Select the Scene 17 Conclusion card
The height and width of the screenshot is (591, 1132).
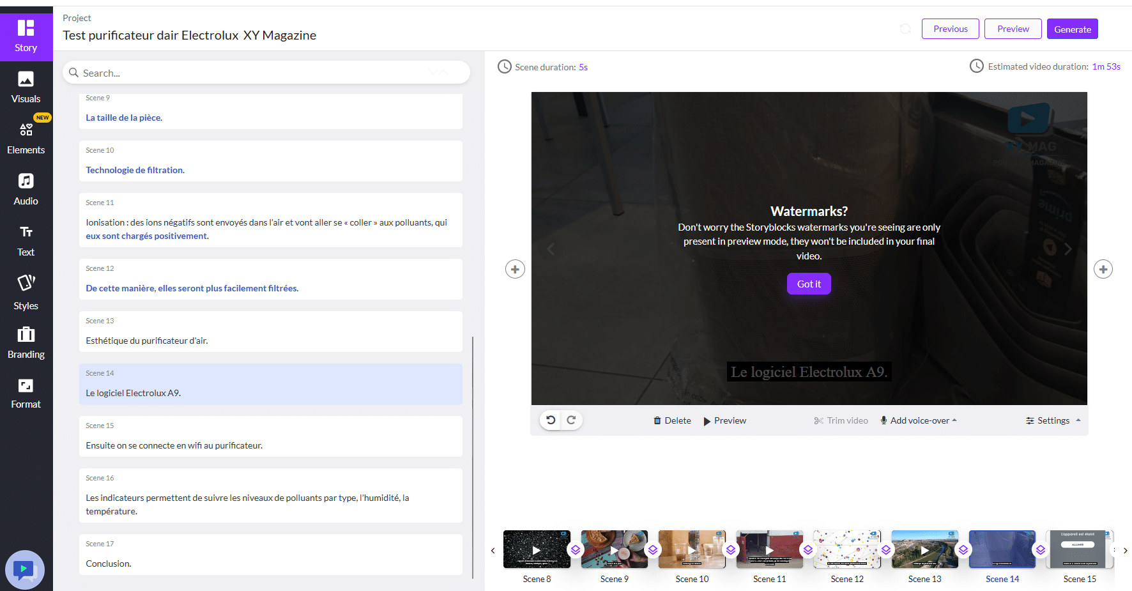pyautogui.click(x=271, y=555)
